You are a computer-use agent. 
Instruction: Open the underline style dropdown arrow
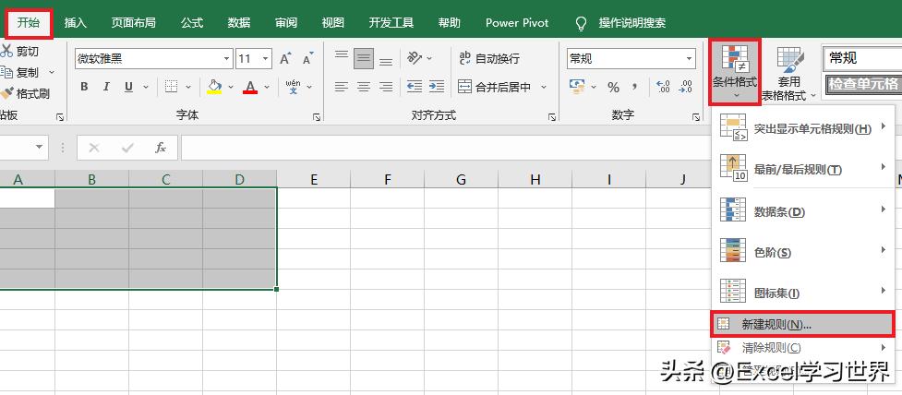146,87
